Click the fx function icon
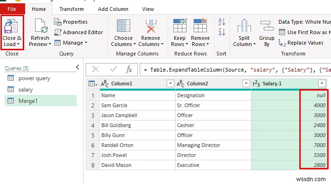The image size is (331, 184). 129,69
